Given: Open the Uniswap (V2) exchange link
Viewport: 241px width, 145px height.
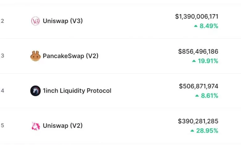Looking at the screenshot, I should tap(63, 126).
